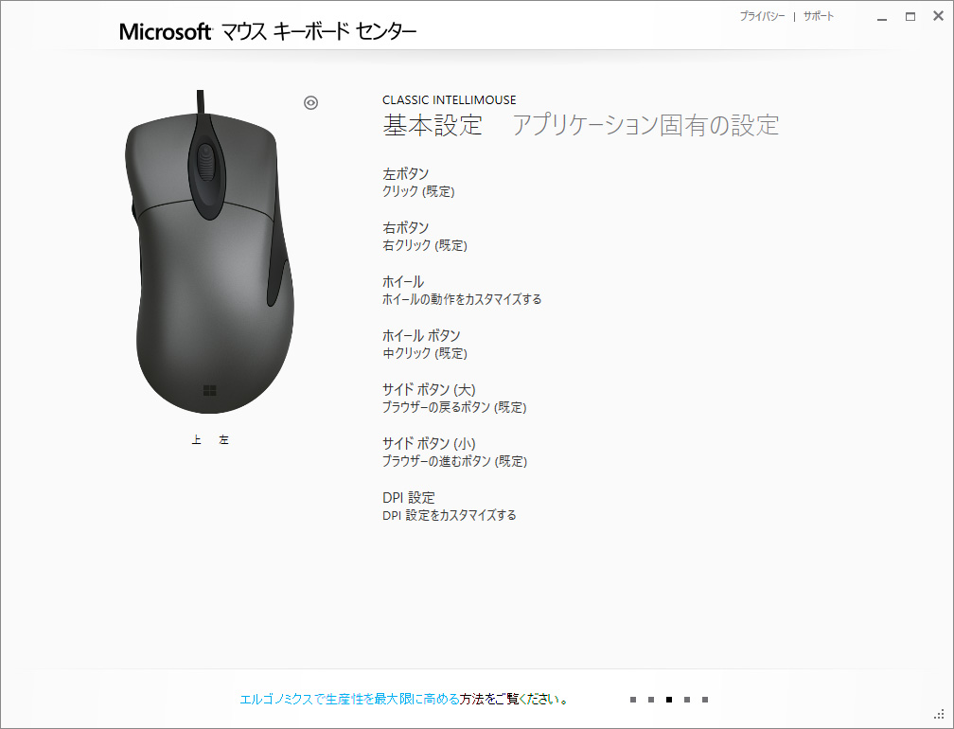Switch to アプリケーション固有の設定 tab
954x729 pixels.
[645, 125]
